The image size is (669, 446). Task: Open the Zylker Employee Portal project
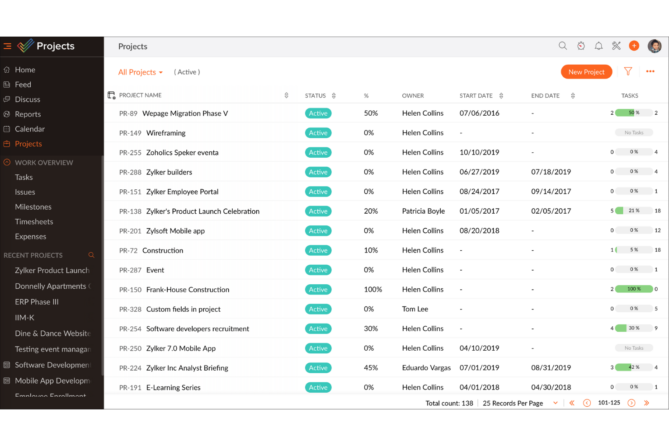(x=182, y=192)
